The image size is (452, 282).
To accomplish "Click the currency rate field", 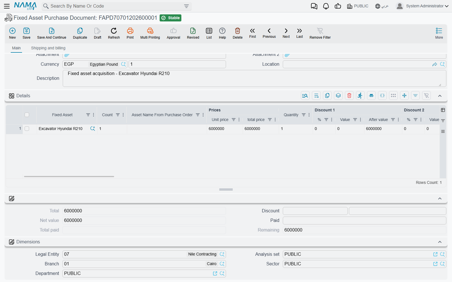I will click(x=177, y=64).
